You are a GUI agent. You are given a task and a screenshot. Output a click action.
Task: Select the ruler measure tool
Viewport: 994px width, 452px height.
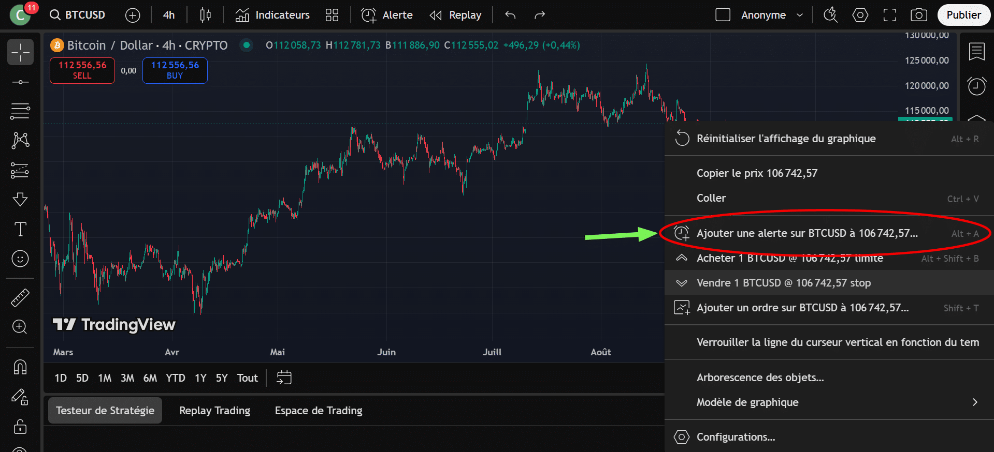coord(20,298)
